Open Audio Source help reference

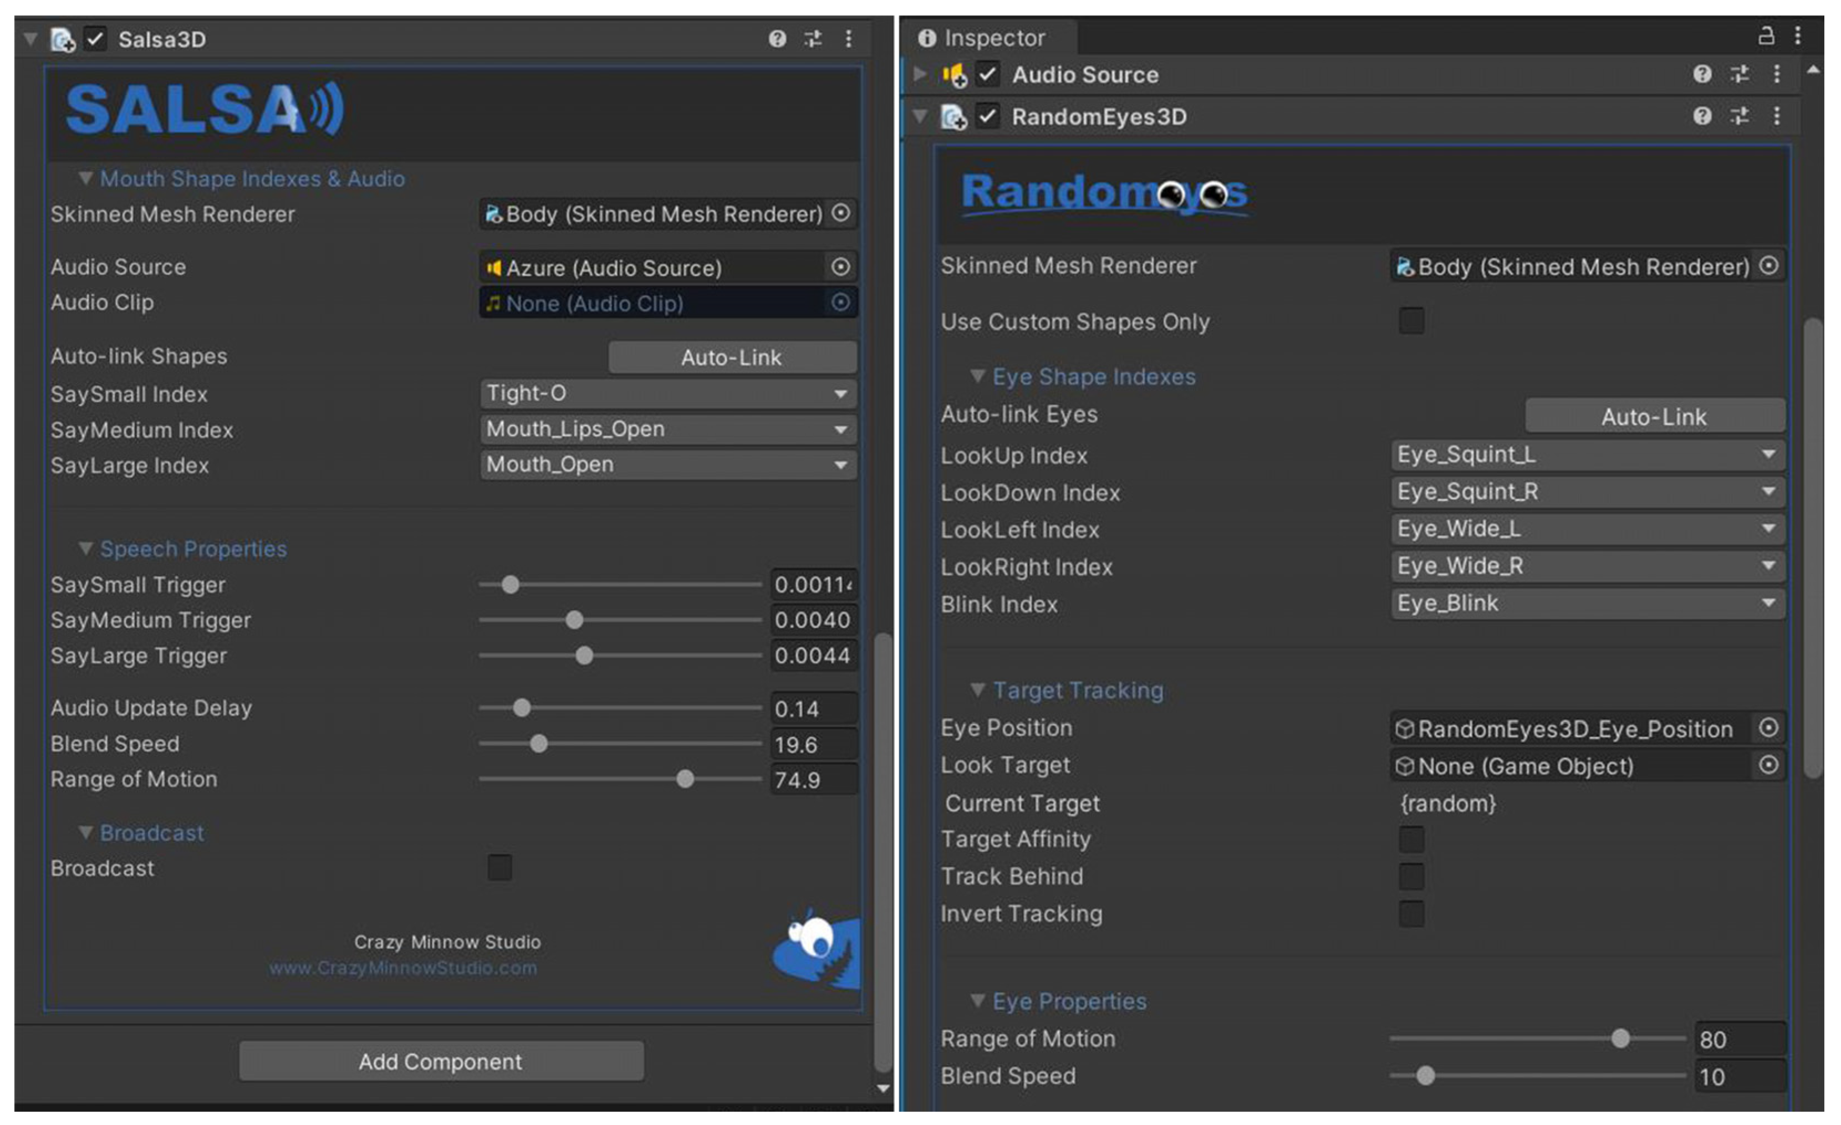[1702, 74]
